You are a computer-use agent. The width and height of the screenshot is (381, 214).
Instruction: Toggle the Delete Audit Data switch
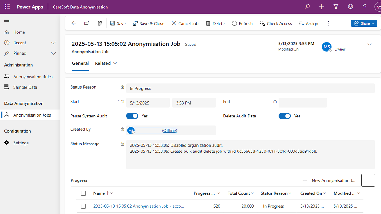[285, 116]
